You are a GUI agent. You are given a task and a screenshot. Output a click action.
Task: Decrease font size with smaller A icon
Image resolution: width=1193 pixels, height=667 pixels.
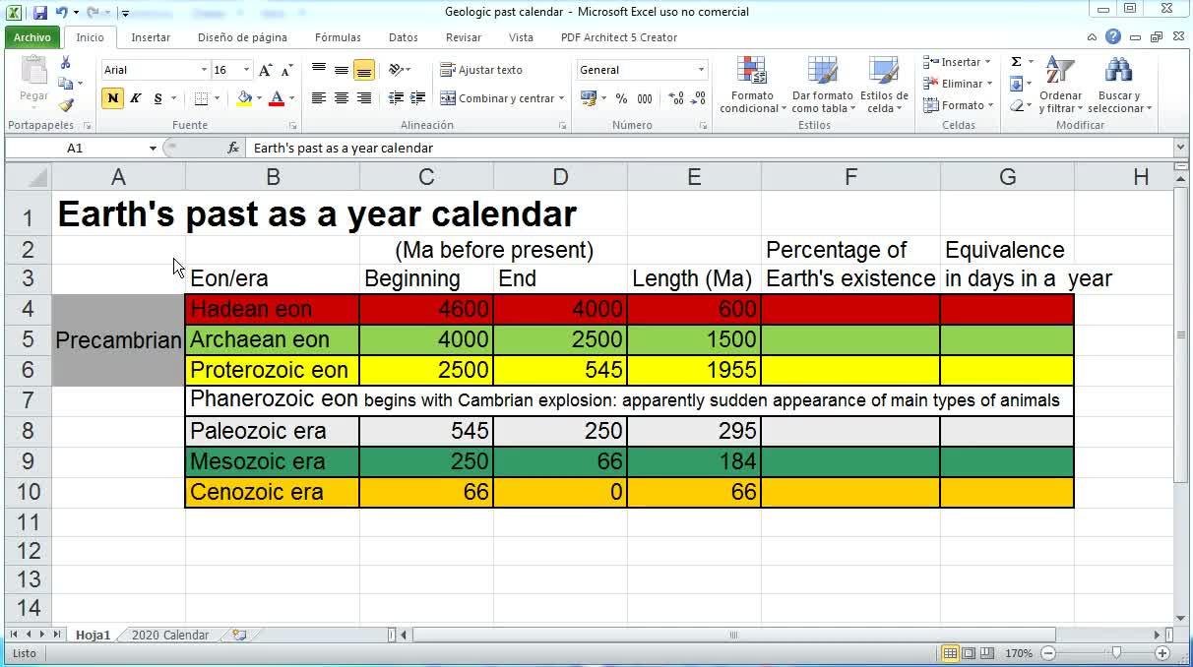pos(286,70)
